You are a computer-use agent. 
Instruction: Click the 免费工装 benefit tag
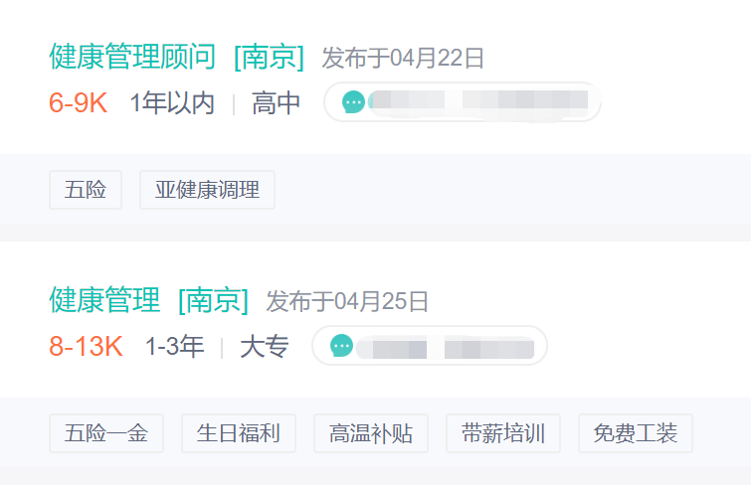click(636, 433)
